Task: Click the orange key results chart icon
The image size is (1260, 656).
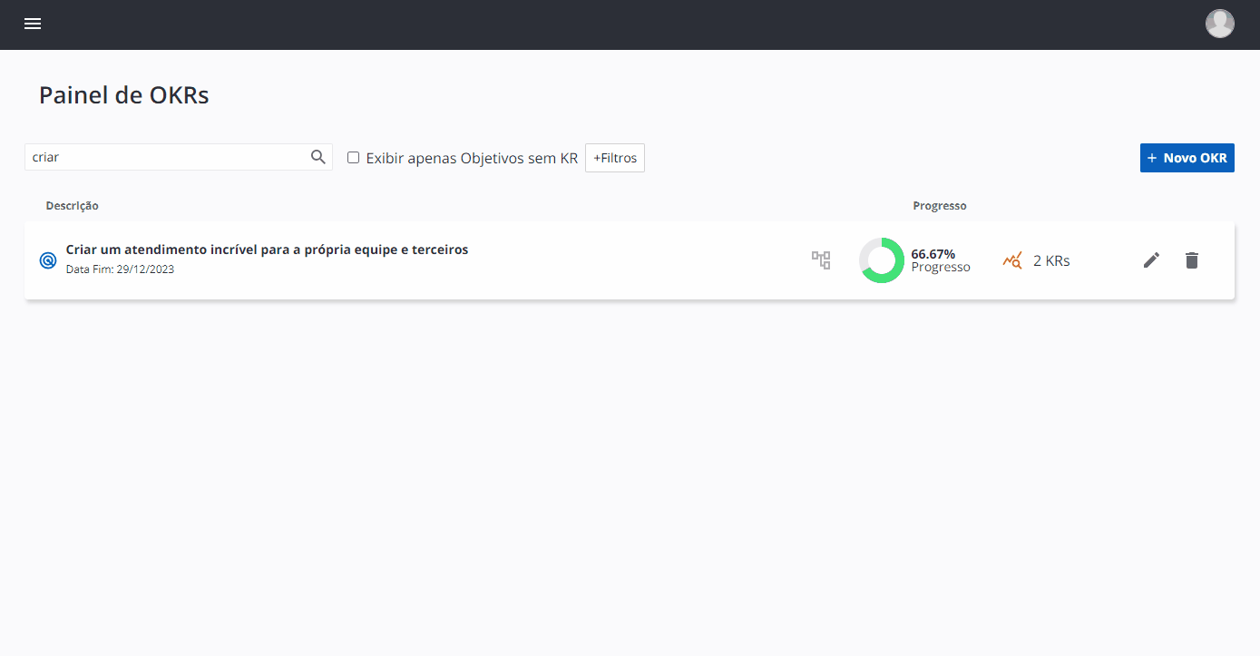Action: [x=1012, y=260]
